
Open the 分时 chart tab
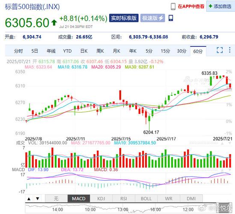click(18, 51)
